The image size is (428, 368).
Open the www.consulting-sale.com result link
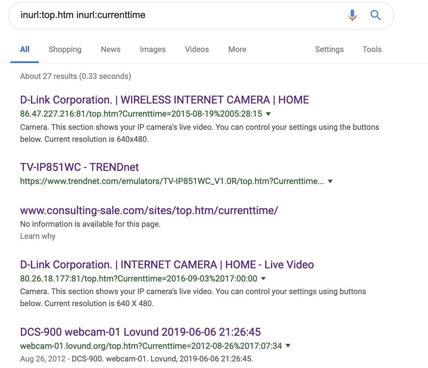pos(149,211)
